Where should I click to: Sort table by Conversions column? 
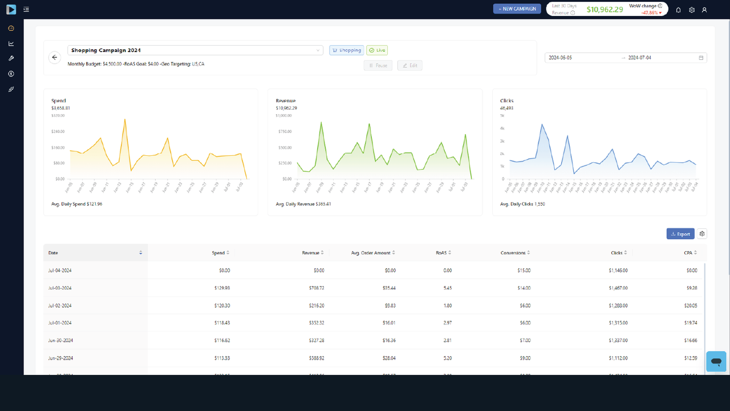529,252
